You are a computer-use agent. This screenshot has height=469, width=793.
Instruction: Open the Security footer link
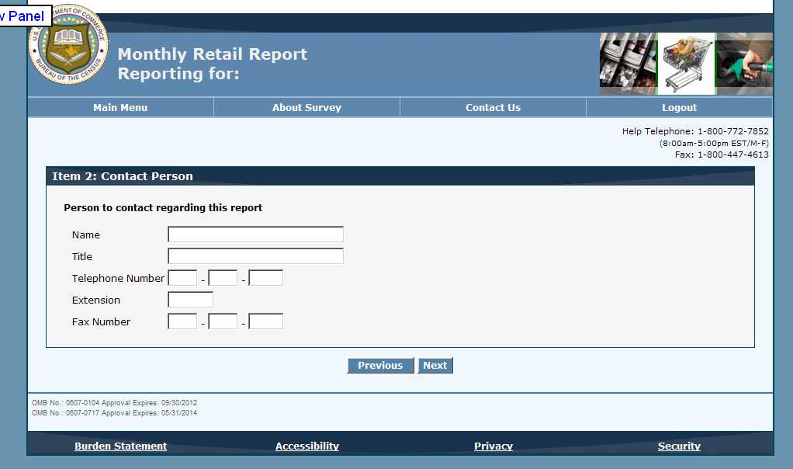(679, 446)
